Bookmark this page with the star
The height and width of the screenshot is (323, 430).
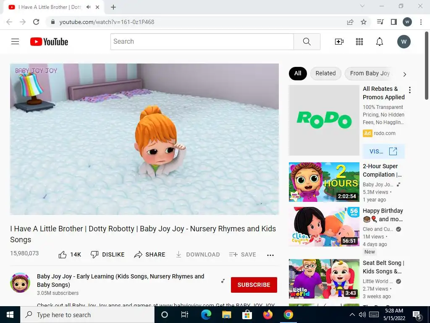[364, 22]
